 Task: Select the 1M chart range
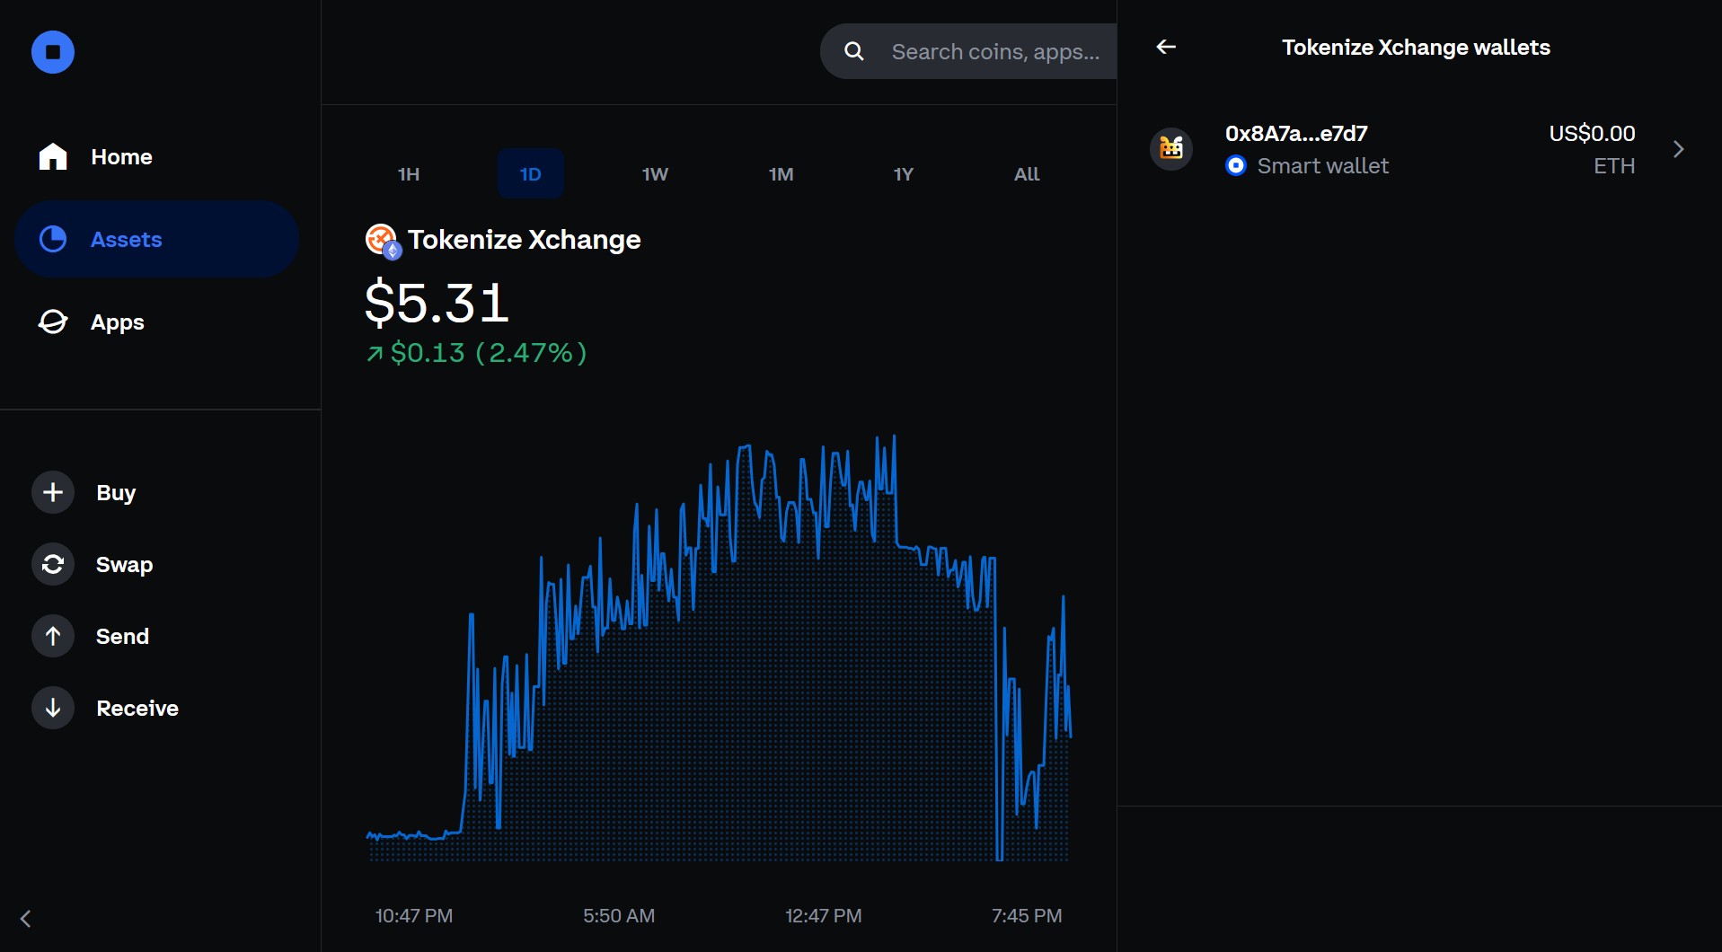[x=781, y=174]
